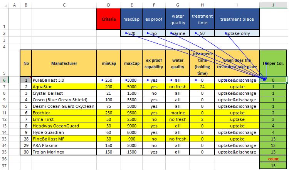Click the Cosco (Blue Ocean Shield) cell
289x170 pixels.
[x=64, y=100]
